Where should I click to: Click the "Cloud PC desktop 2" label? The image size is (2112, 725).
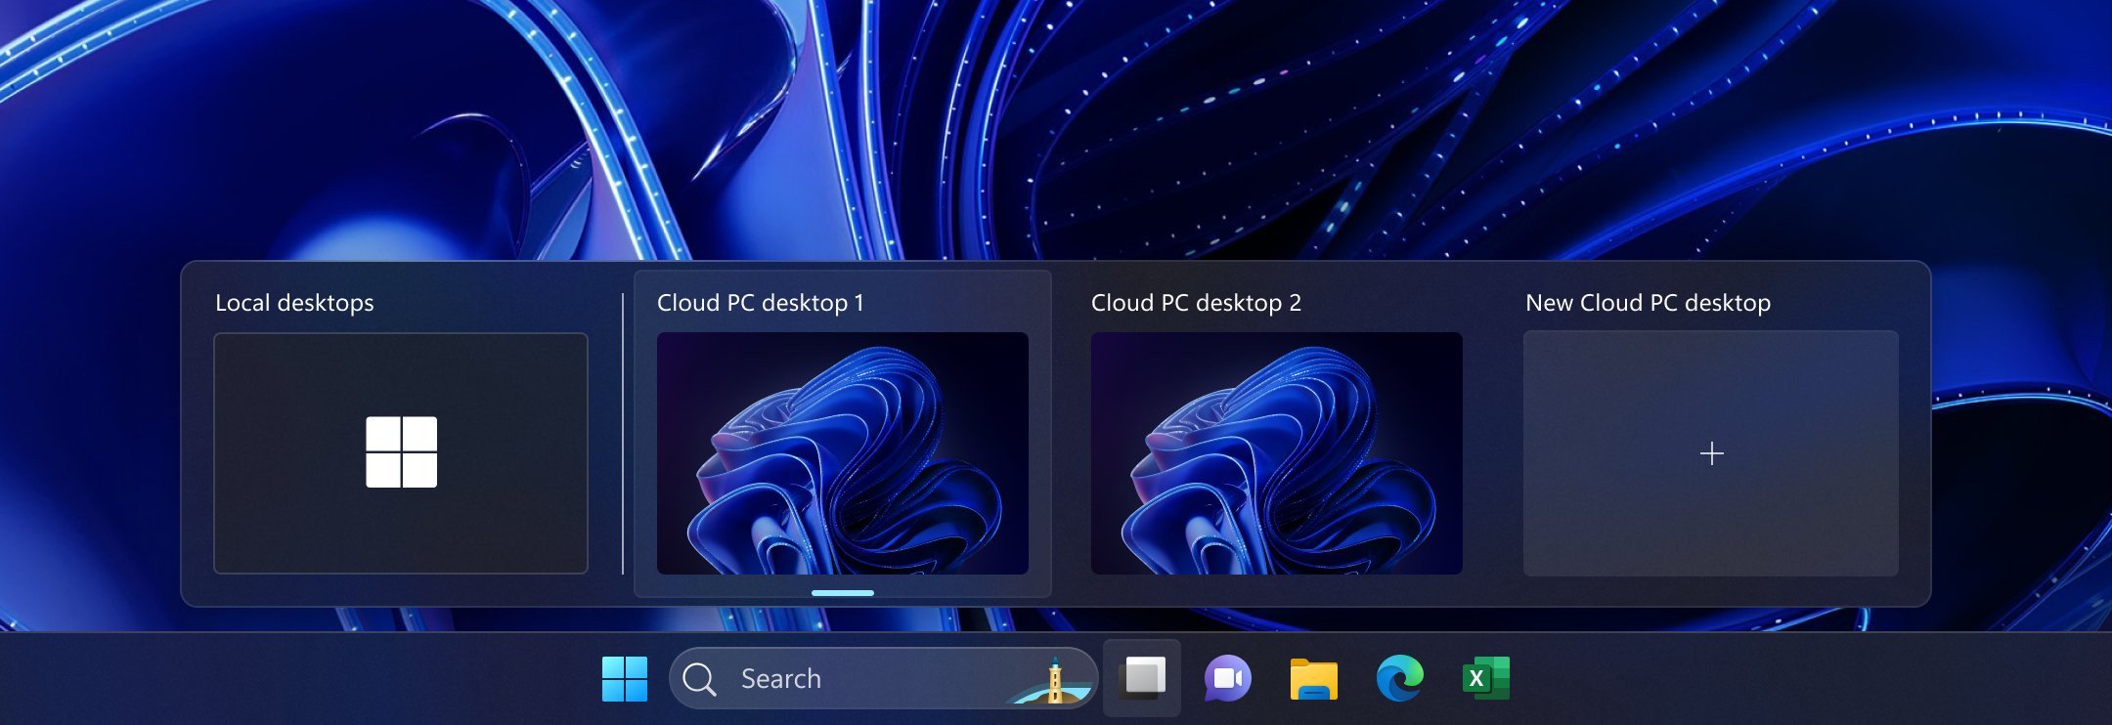click(x=1195, y=303)
